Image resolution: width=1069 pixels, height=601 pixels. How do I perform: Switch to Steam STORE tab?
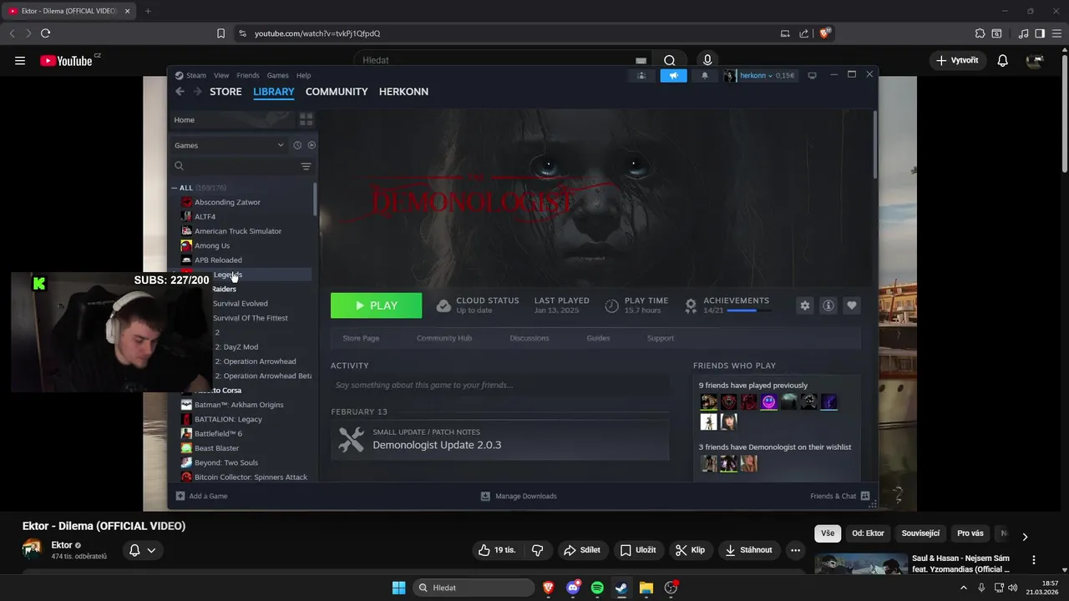pyautogui.click(x=225, y=92)
